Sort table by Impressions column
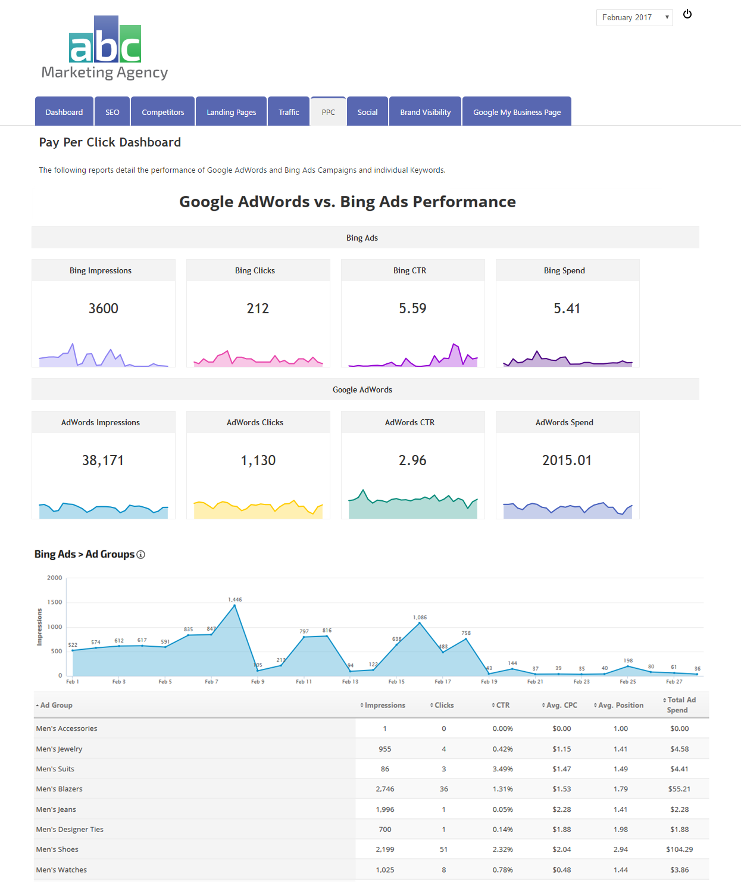 tap(383, 705)
